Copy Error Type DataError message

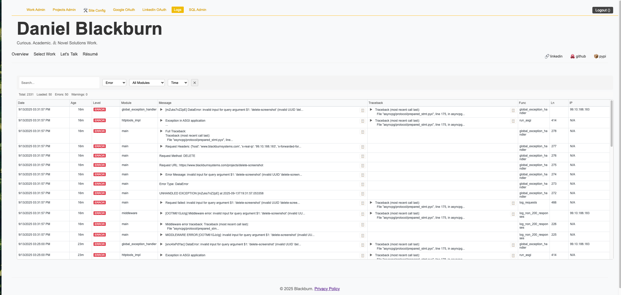362,185
